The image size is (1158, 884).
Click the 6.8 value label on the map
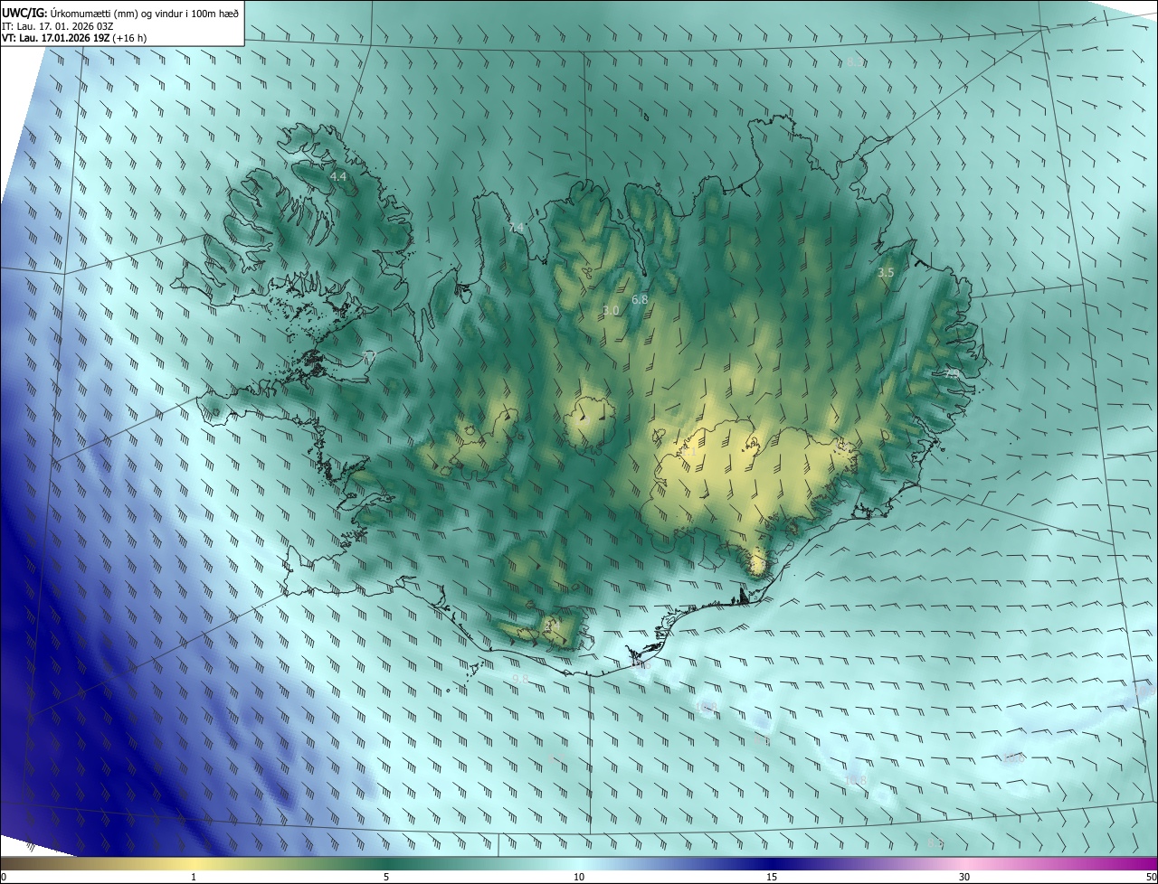point(640,299)
